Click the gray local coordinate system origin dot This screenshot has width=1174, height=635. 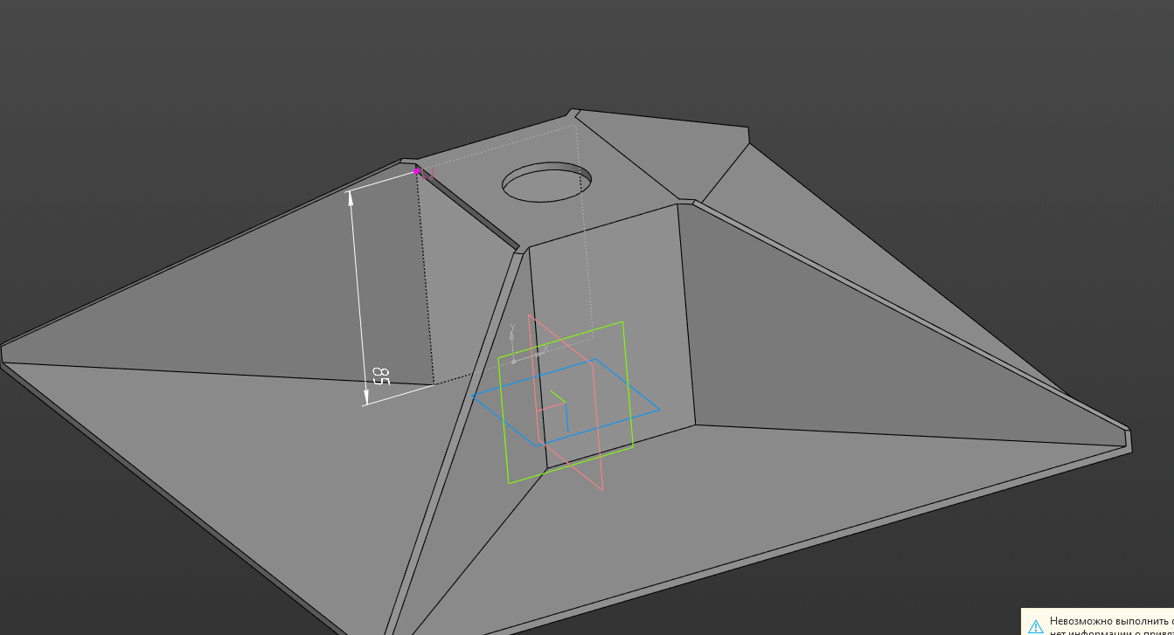click(513, 361)
